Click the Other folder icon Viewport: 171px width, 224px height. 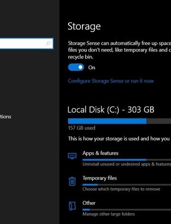[72, 206]
